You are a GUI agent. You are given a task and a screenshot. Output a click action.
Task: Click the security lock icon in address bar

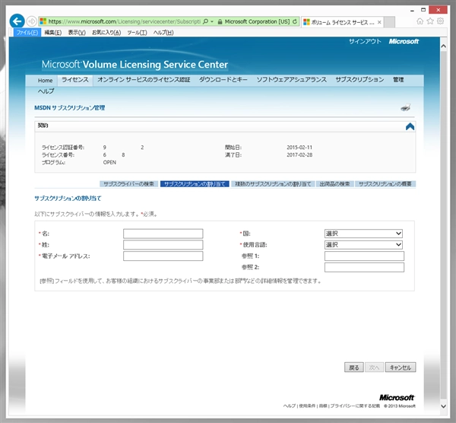[220, 22]
